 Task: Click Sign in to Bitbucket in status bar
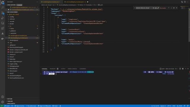tap(44, 106)
